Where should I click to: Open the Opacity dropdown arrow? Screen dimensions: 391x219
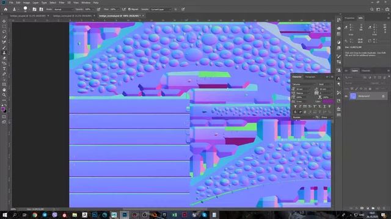pyautogui.click(x=92, y=9)
